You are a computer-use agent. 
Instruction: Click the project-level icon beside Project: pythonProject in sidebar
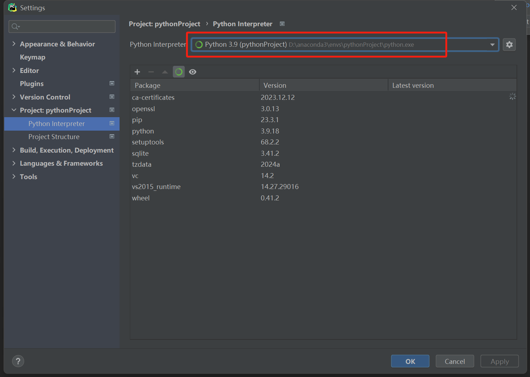[112, 110]
